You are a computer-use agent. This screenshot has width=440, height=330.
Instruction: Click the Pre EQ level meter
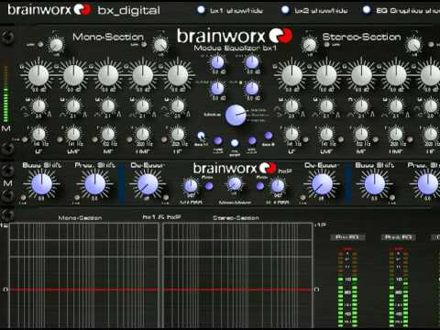click(347, 287)
